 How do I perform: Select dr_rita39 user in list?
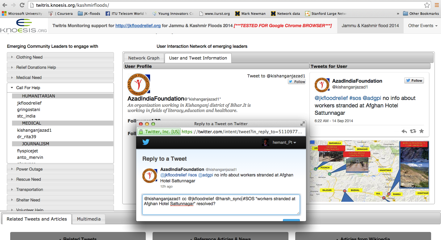click(x=27, y=137)
